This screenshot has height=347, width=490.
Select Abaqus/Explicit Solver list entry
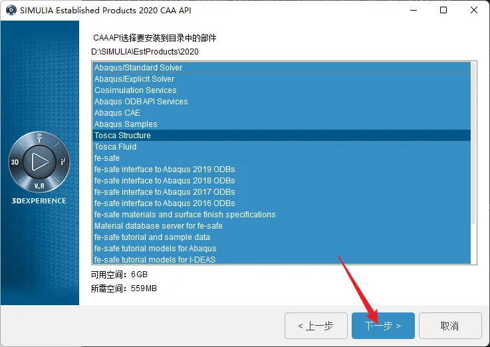281,78
